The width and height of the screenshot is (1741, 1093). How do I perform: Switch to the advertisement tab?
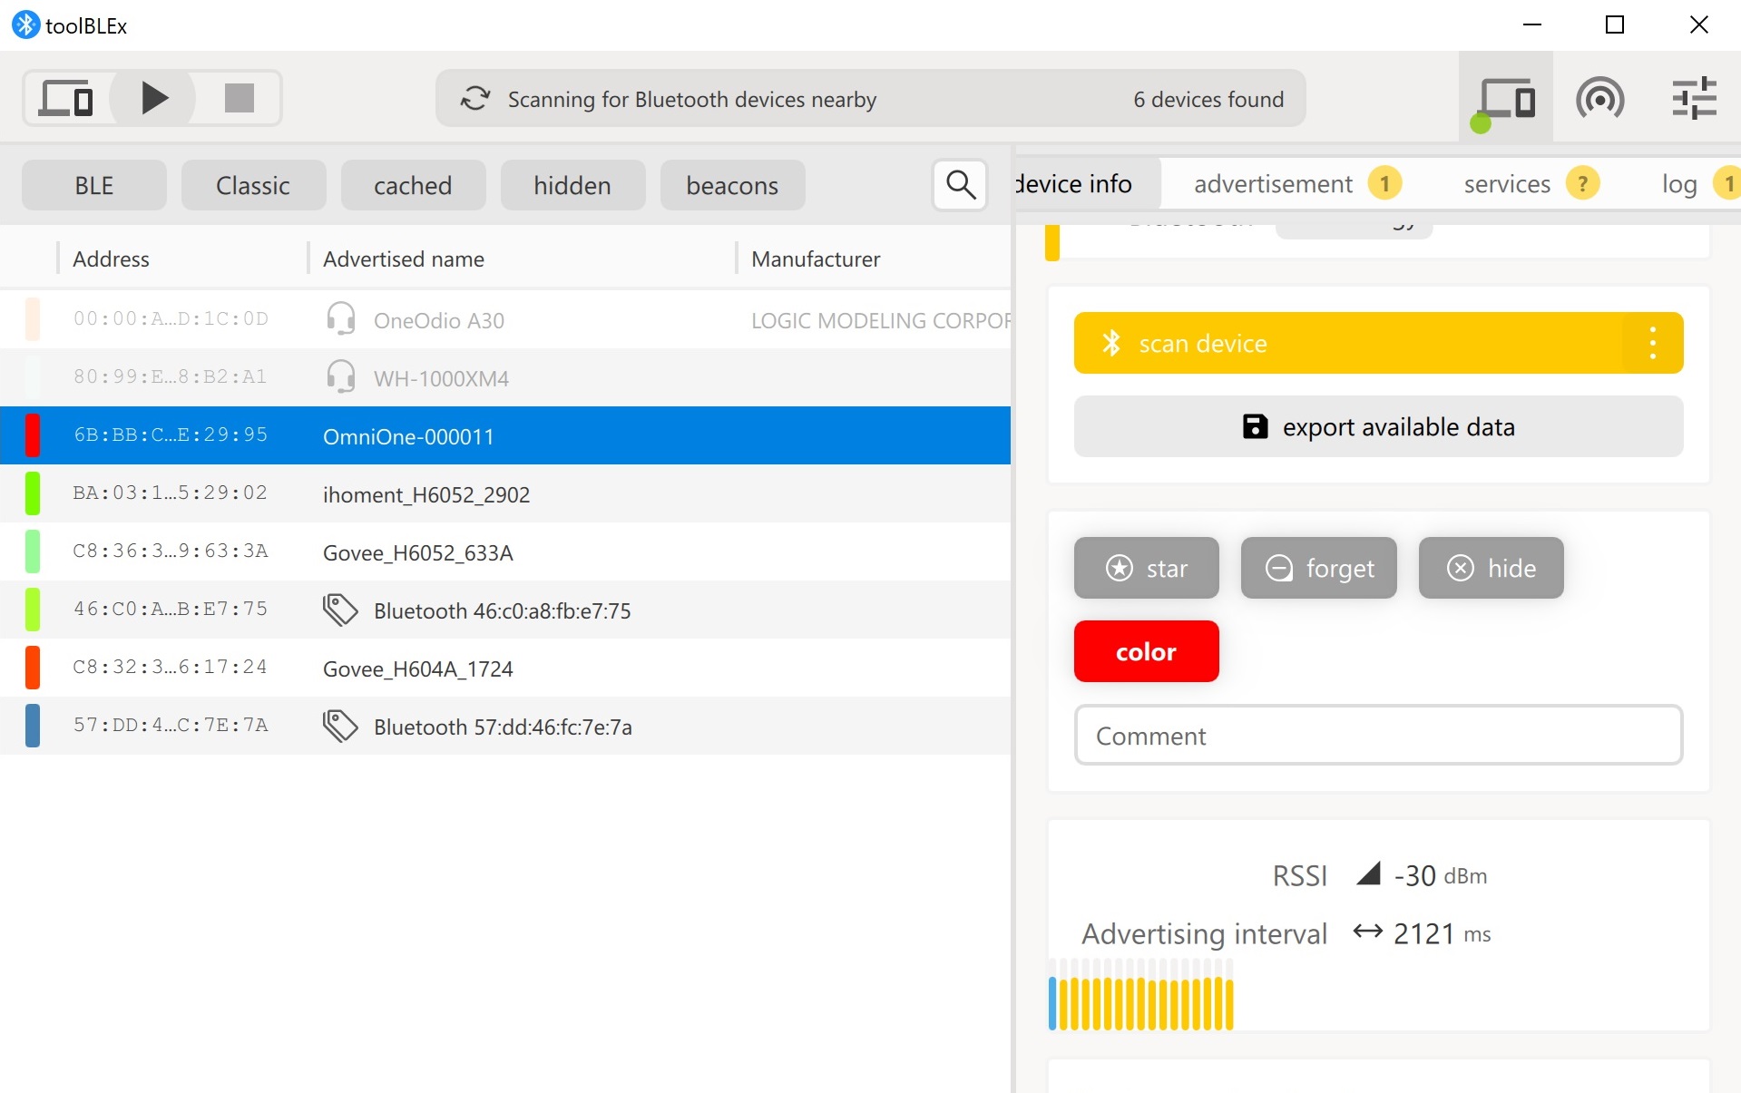point(1297,183)
